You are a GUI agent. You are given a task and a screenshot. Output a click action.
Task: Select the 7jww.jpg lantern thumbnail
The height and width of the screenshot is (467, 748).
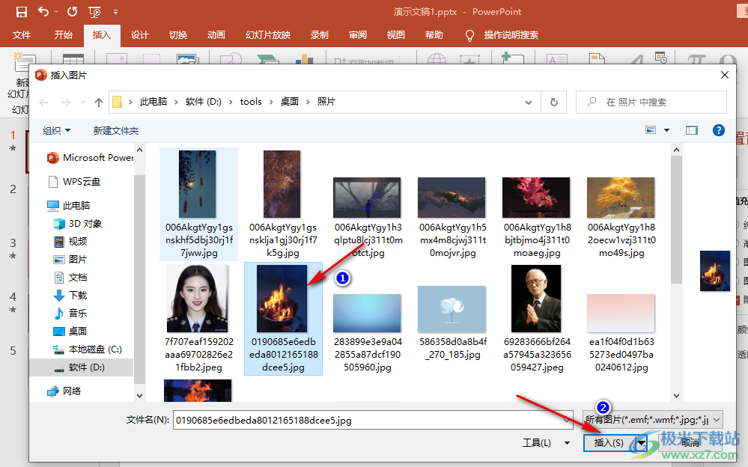[x=198, y=184]
